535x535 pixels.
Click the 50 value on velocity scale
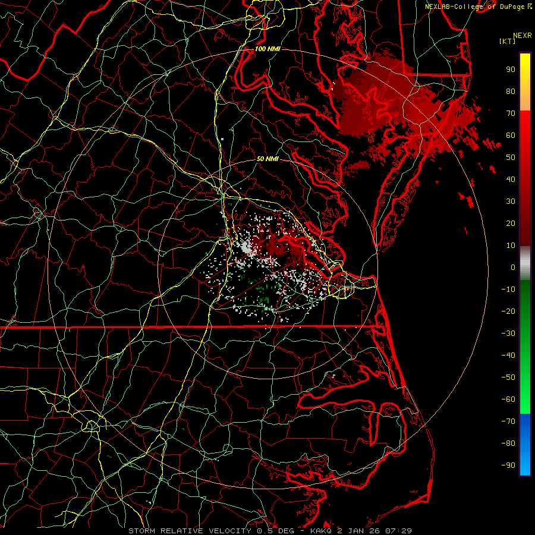tap(511, 158)
